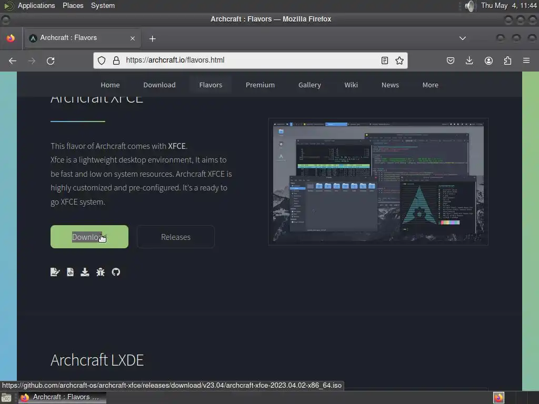Image resolution: width=539 pixels, height=404 pixels.
Task: Open a new browser tab
Action: click(x=153, y=38)
